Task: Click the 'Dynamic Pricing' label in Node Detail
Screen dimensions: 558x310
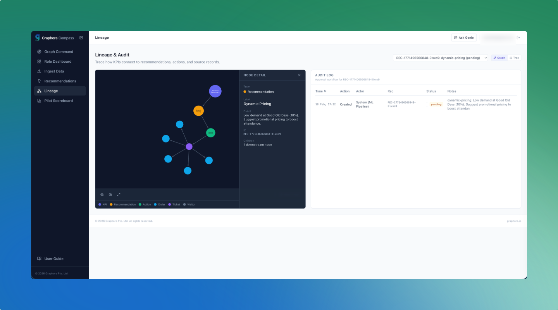Action: [257, 104]
